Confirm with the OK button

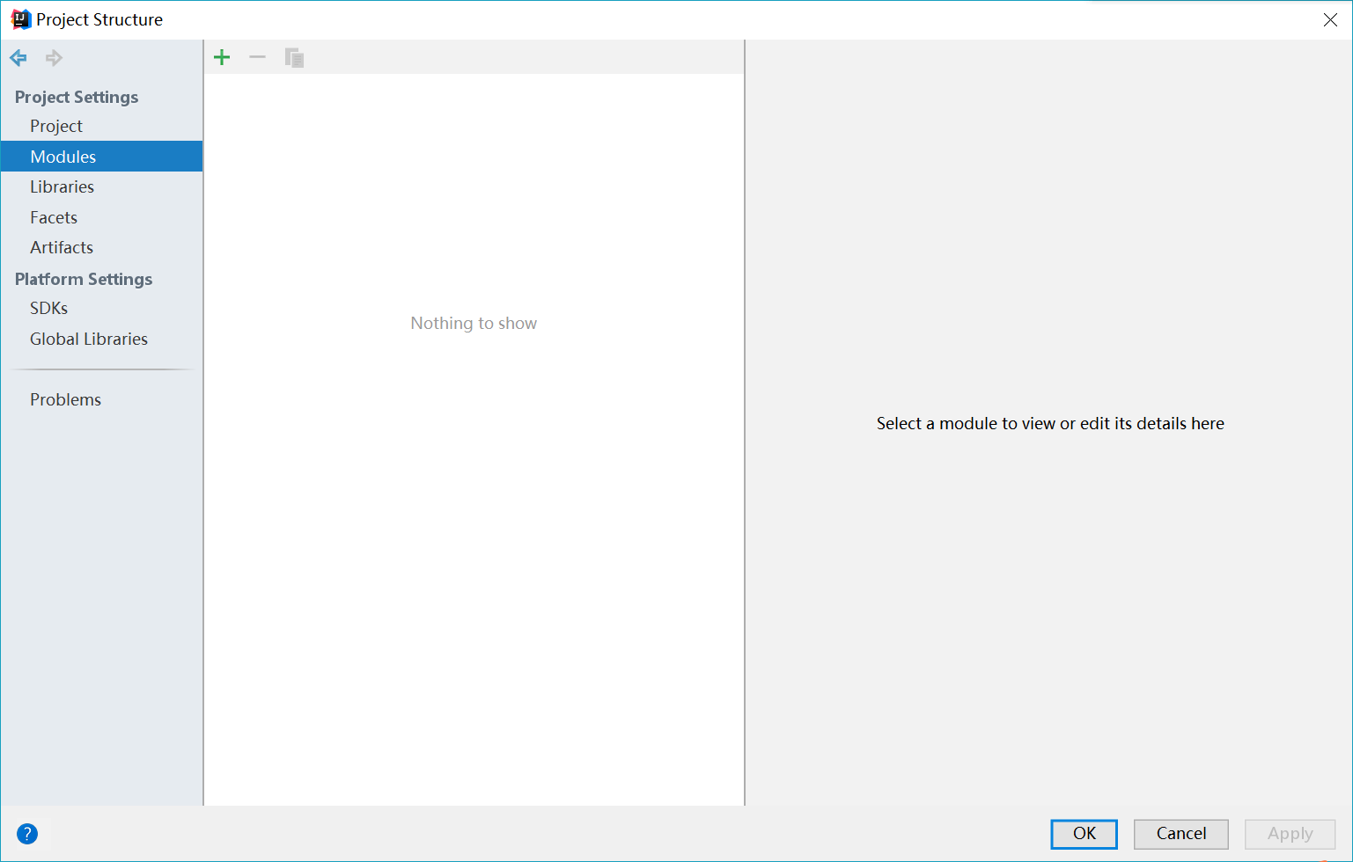coord(1084,834)
